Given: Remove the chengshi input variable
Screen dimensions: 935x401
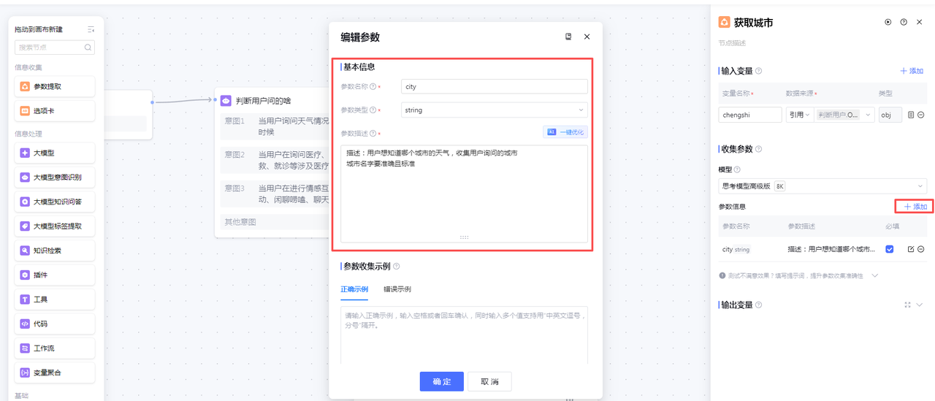Looking at the screenshot, I should (x=920, y=115).
